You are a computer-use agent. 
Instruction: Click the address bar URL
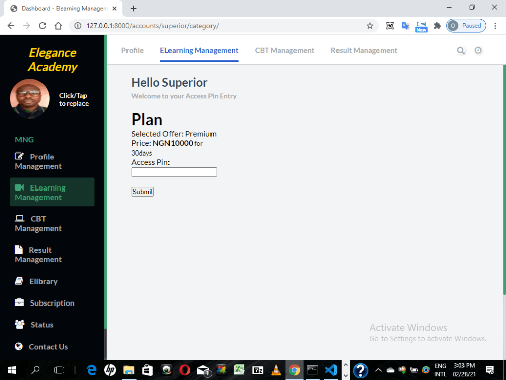click(152, 26)
